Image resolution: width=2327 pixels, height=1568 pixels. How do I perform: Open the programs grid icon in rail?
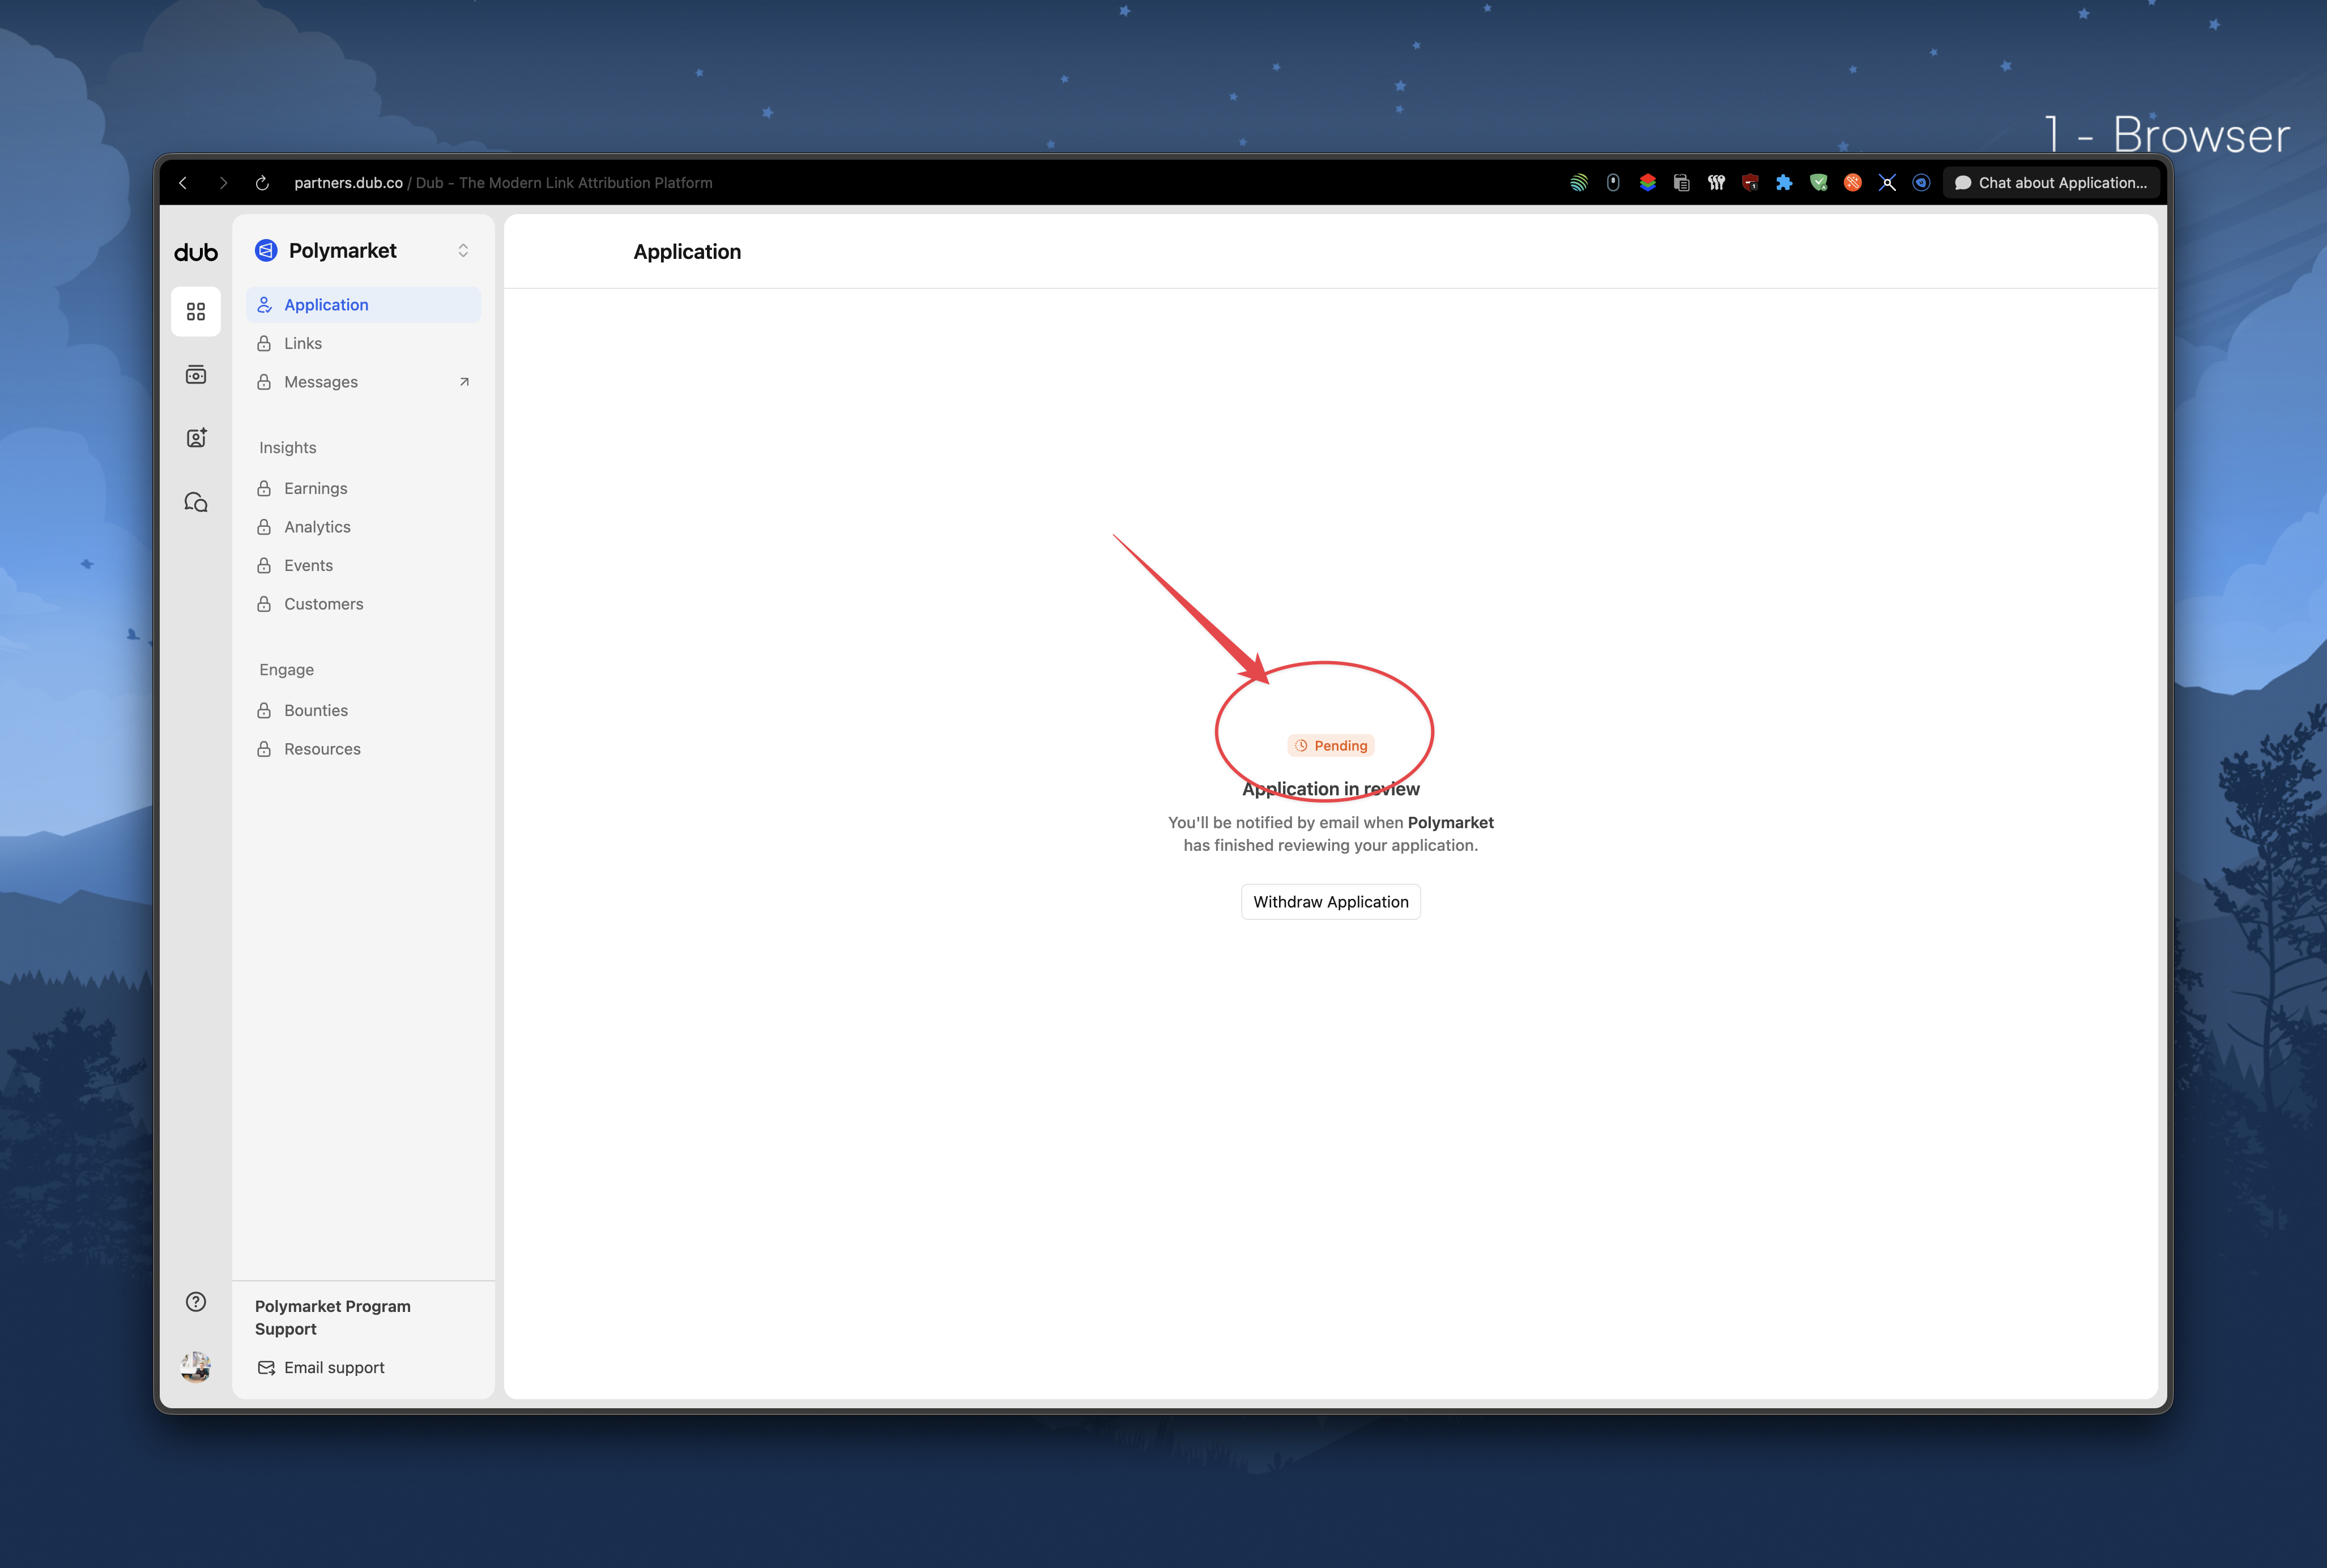(196, 312)
